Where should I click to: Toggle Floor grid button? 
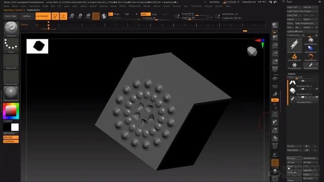[x=275, y=78]
